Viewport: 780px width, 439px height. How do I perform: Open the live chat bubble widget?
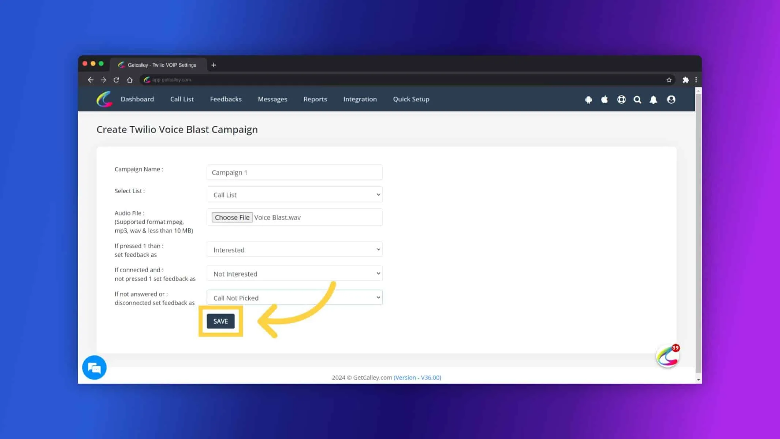[94, 367]
